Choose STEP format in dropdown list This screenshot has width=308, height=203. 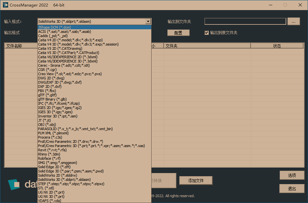71,184
